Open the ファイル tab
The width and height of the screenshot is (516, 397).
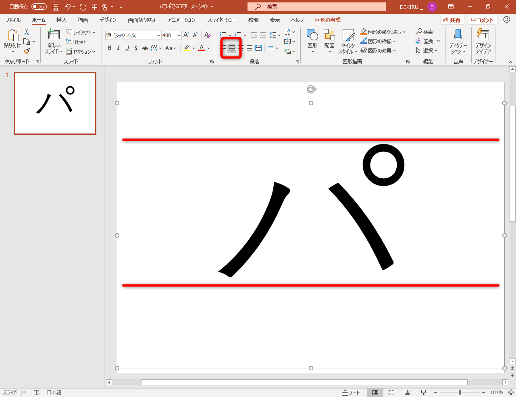[13, 20]
